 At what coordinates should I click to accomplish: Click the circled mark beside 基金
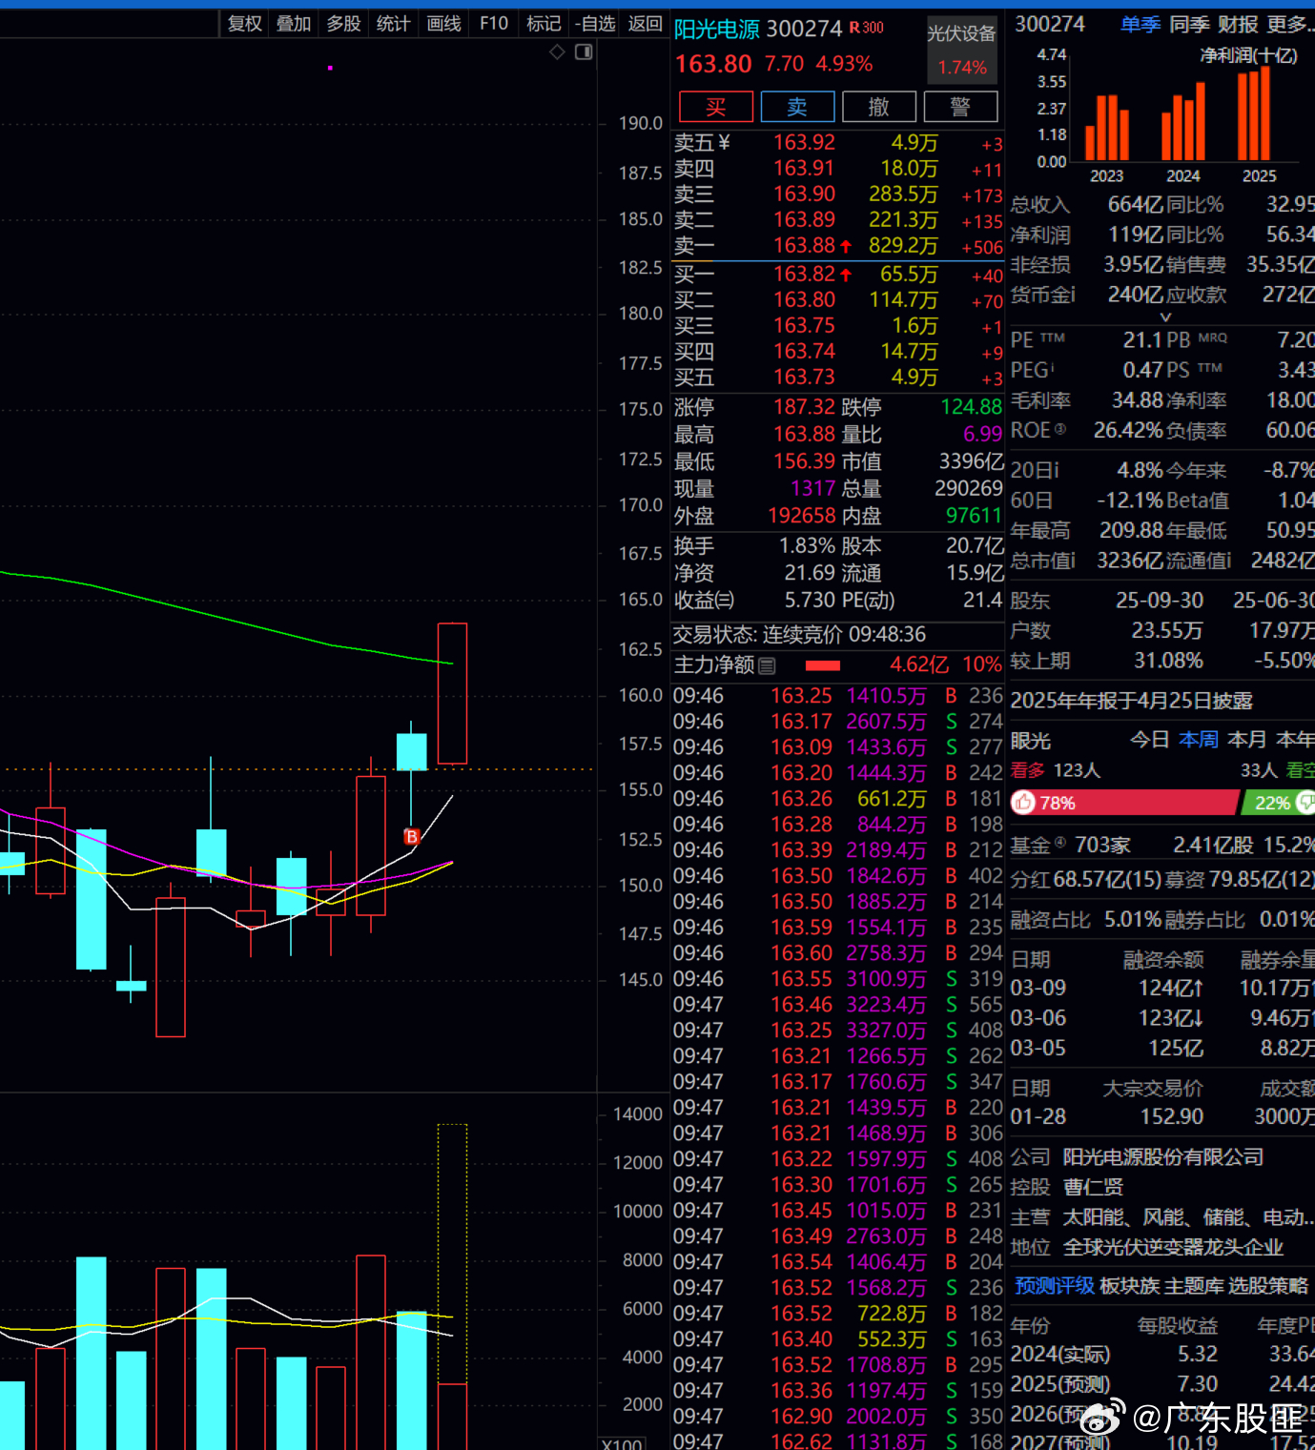pos(1060,843)
